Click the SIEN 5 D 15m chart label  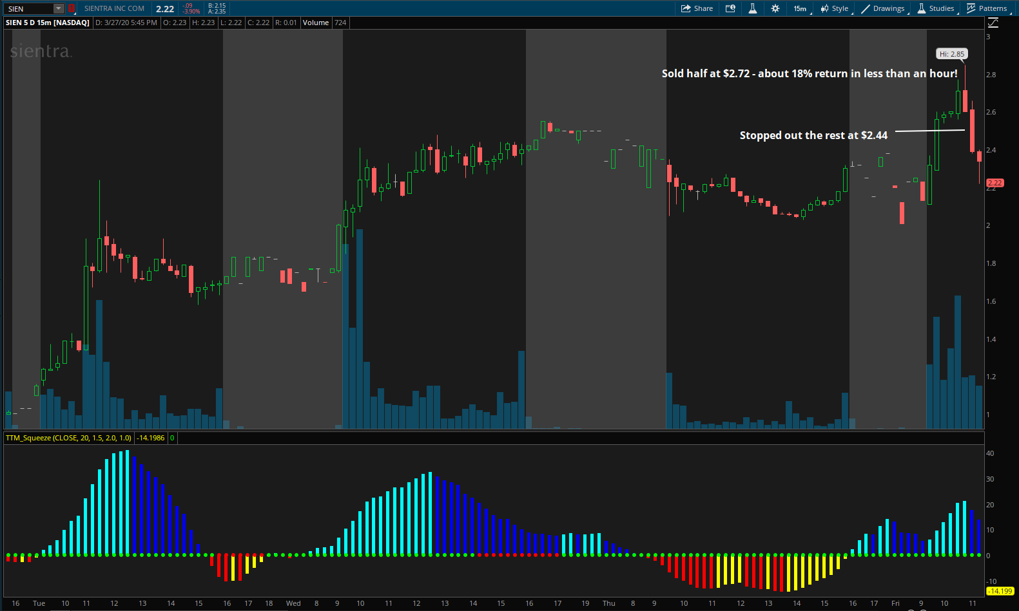(48, 23)
